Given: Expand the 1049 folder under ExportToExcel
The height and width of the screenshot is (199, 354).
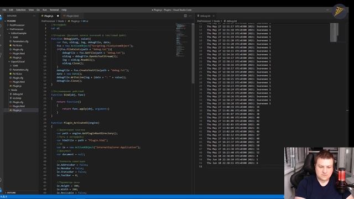Looking at the screenshot, I should (x=15, y=66).
